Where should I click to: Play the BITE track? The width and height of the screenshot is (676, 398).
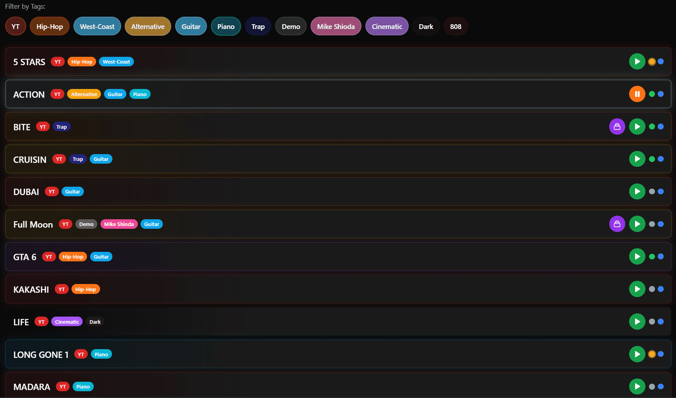637,127
